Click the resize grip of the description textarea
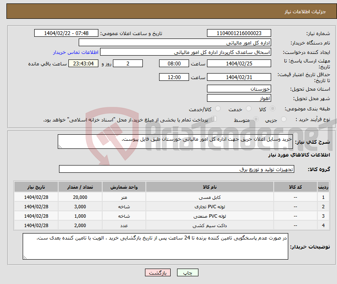The height and width of the screenshot is (284, 337). point(60,147)
